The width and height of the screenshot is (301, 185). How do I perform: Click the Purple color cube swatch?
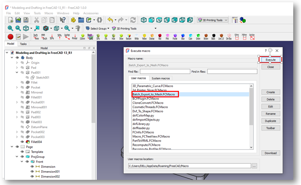pyautogui.click(x=175, y=37)
